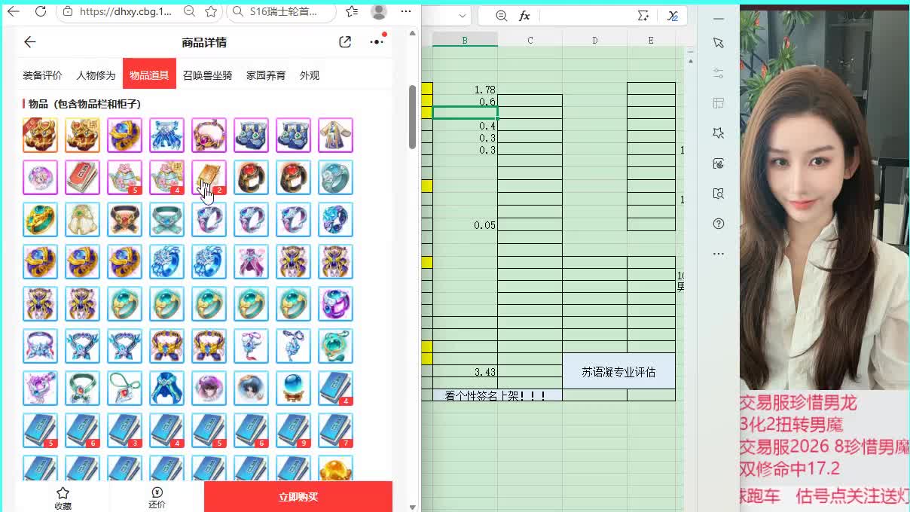Screen dimensions: 910x512
Task: Click the cell containing 0.05
Action: (x=465, y=224)
